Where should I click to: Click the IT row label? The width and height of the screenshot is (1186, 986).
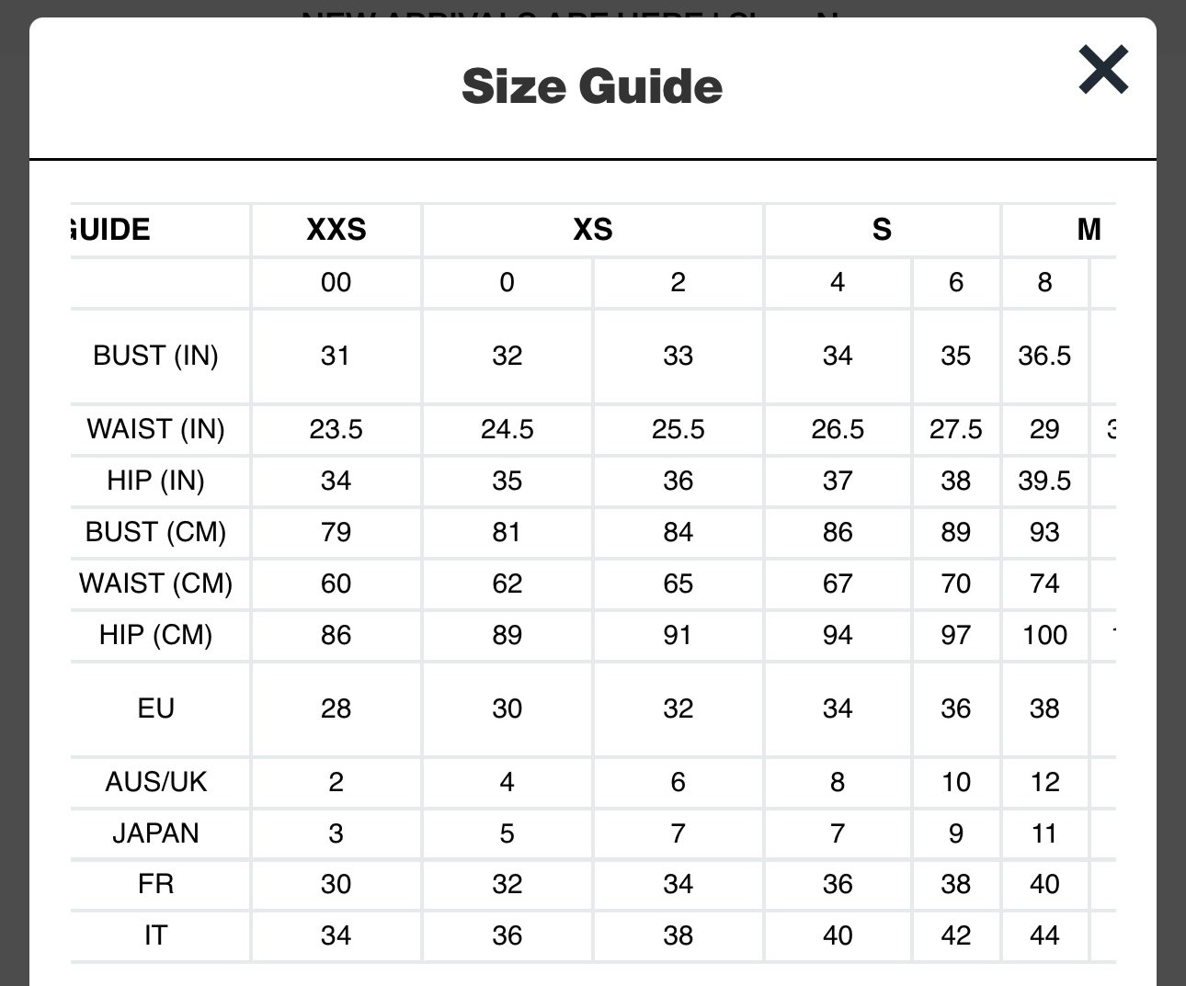coord(156,935)
